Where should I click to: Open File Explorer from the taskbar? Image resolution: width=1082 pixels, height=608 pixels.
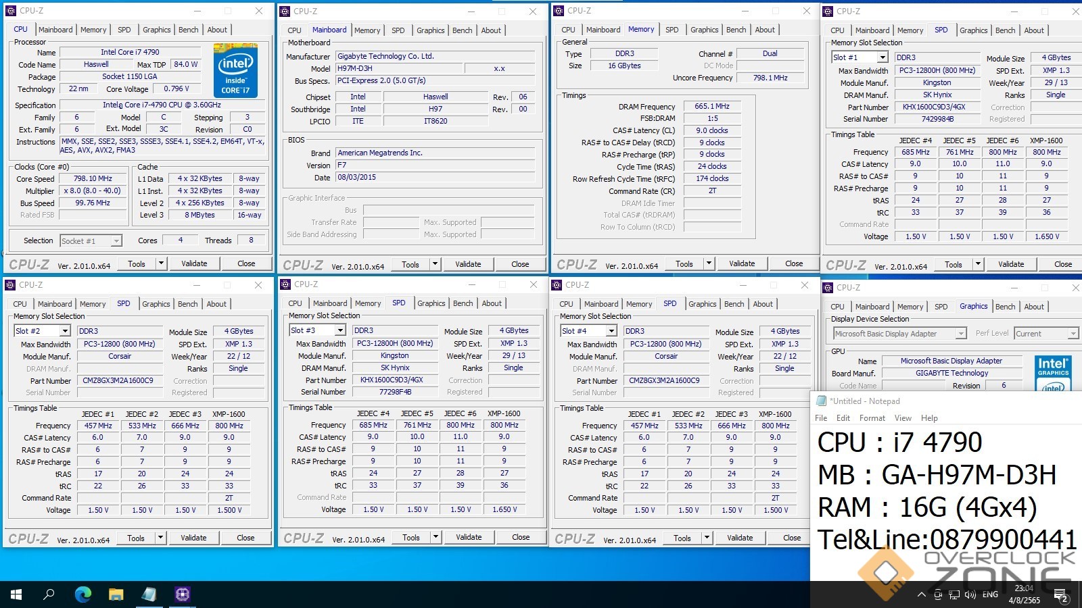pos(116,594)
